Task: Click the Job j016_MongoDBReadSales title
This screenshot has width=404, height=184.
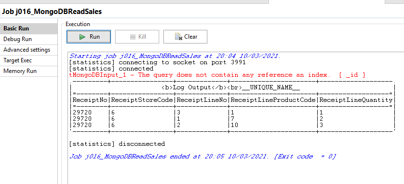Action: click(52, 12)
